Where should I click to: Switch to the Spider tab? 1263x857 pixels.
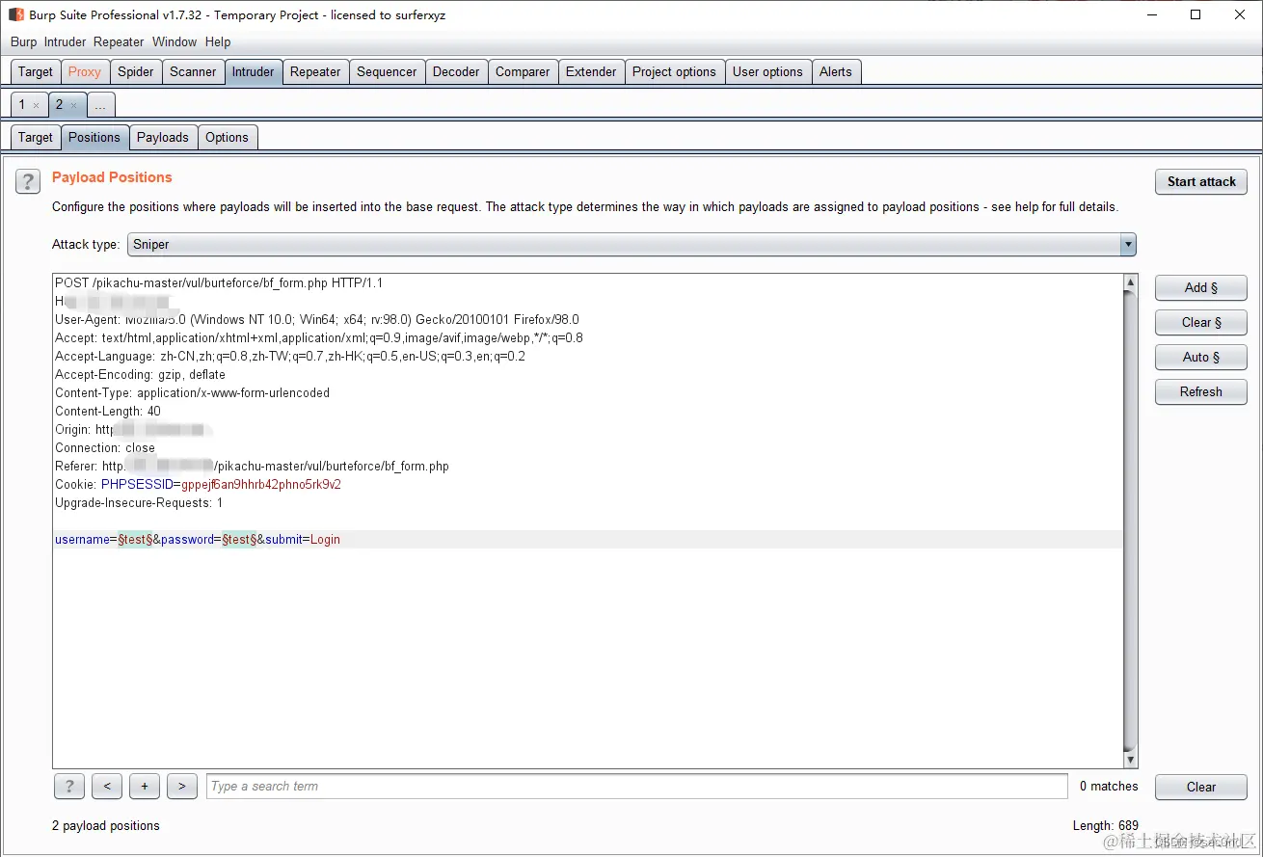tap(136, 72)
